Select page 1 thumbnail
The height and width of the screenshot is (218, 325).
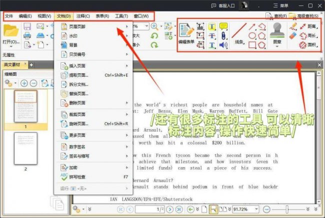[25, 106]
